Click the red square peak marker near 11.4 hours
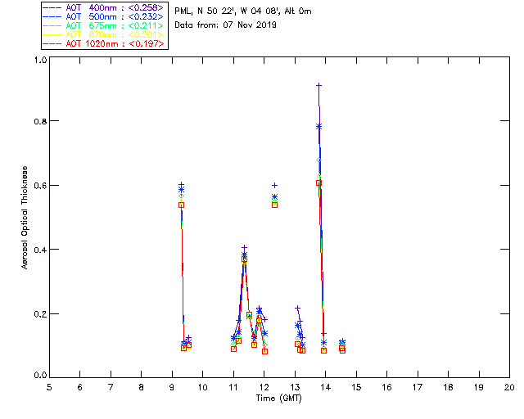 click(244, 259)
